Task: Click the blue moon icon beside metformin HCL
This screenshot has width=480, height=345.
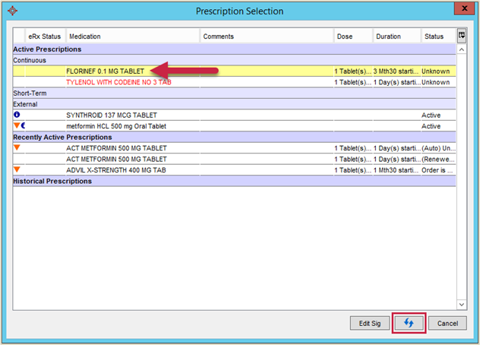Action: (23, 126)
